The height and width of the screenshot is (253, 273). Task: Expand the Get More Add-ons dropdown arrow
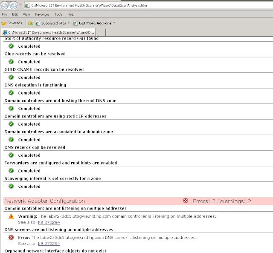114,23
